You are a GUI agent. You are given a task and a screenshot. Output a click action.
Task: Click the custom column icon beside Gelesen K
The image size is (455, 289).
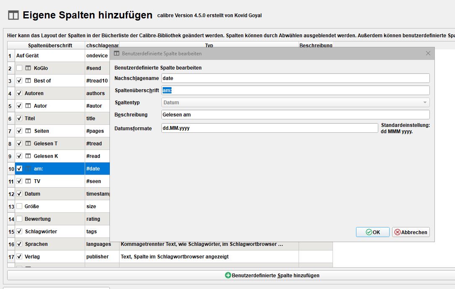(28, 156)
